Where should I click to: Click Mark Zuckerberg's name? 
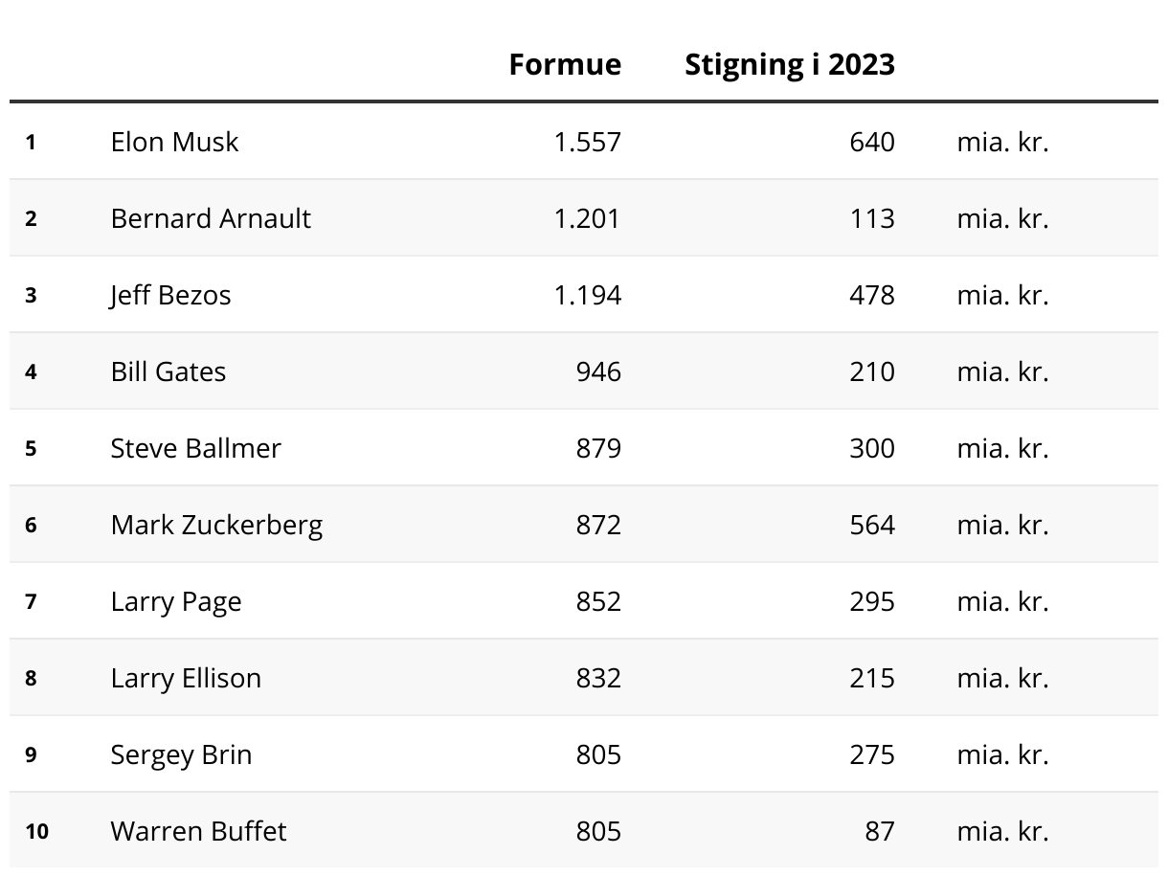pyautogui.click(x=216, y=525)
